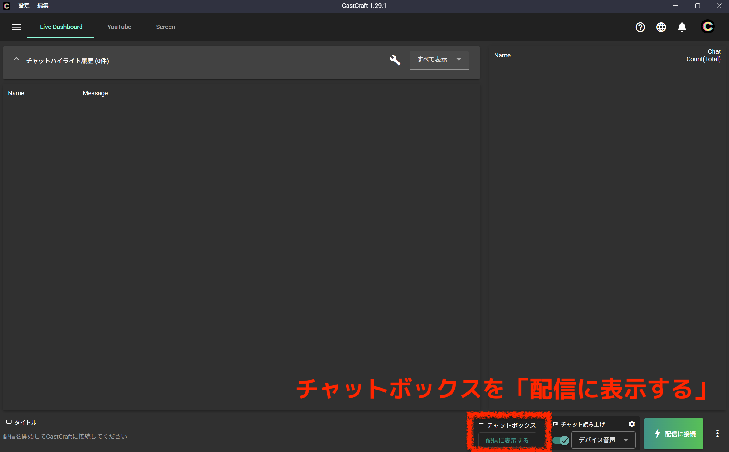Click the CastCraft logo in title bar
This screenshot has height=452, width=729.
[6, 6]
